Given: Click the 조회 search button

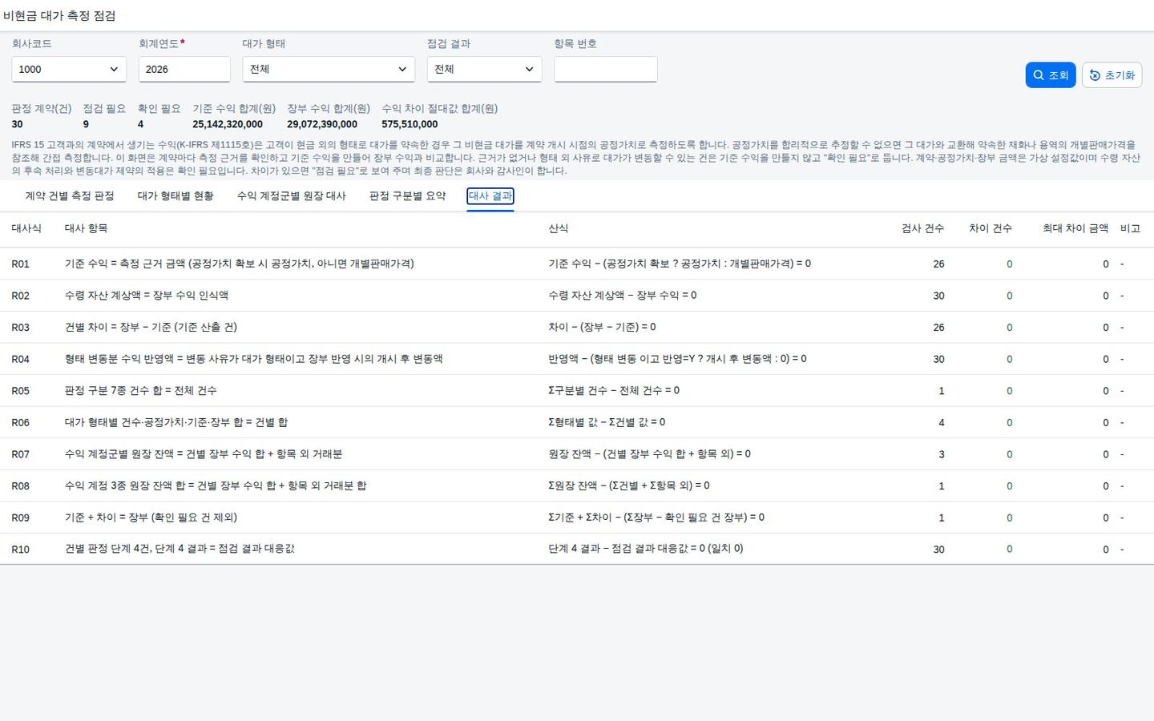Looking at the screenshot, I should [x=1050, y=75].
